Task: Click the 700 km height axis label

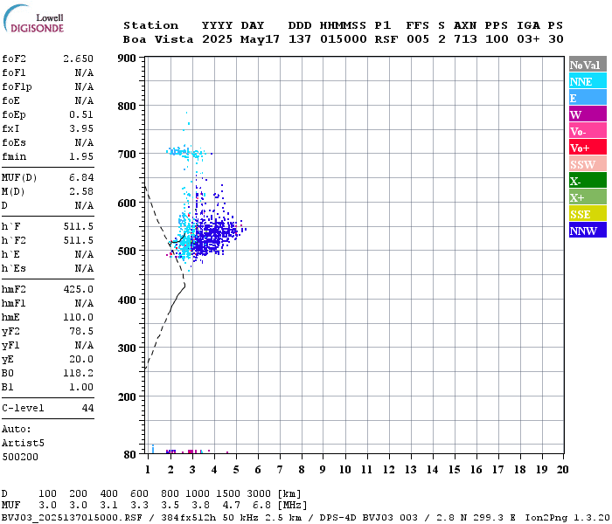Action: click(x=127, y=155)
